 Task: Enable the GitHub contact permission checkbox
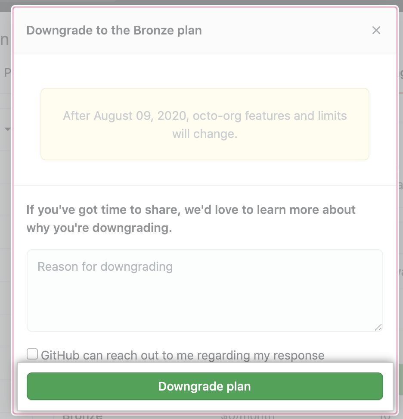pyautogui.click(x=32, y=354)
